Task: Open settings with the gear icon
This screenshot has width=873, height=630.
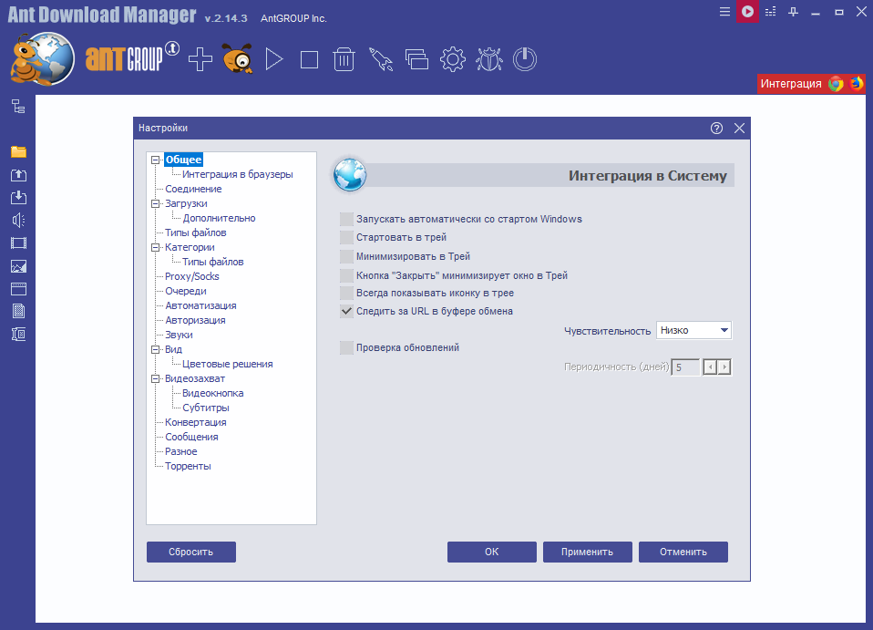Action: click(453, 59)
